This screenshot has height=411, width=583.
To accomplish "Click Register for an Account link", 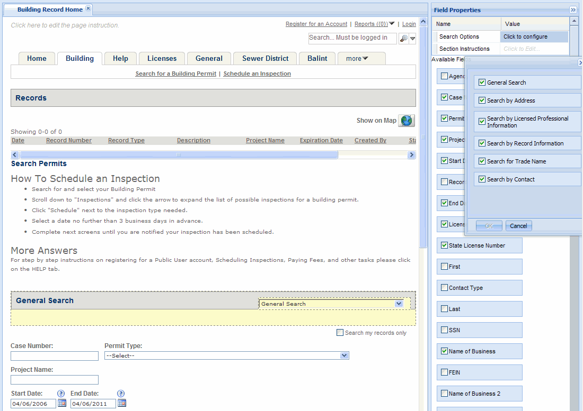I will pos(316,24).
